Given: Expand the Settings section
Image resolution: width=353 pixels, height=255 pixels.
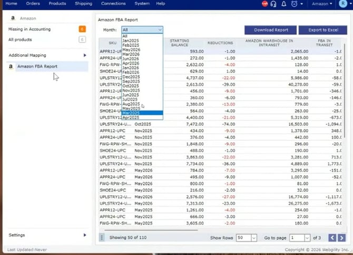Looking at the screenshot, I should click(47, 235).
